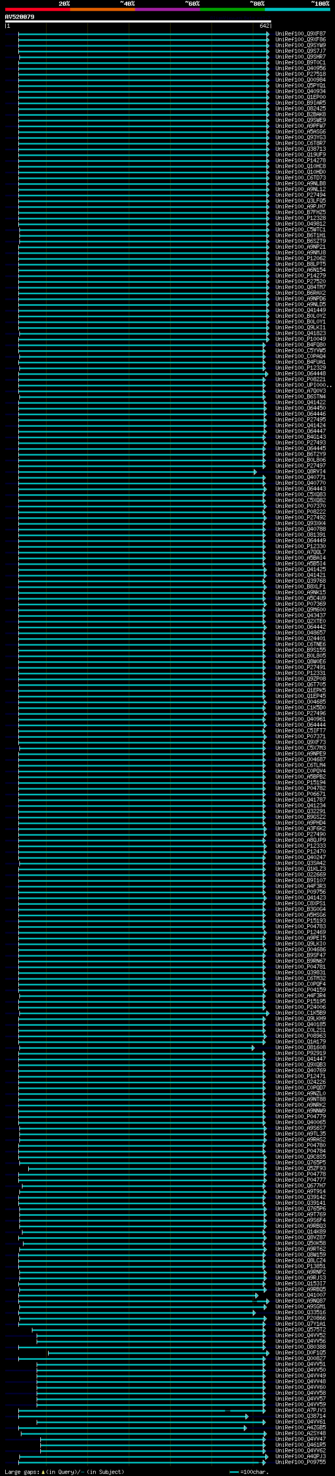Screen dimensions: 335x1476
Task: Select label UniRef100_A3F6K2
Action: click(300, 828)
